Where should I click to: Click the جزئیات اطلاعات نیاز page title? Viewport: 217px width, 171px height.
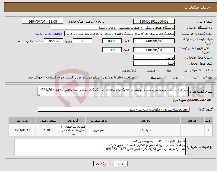[197, 7]
